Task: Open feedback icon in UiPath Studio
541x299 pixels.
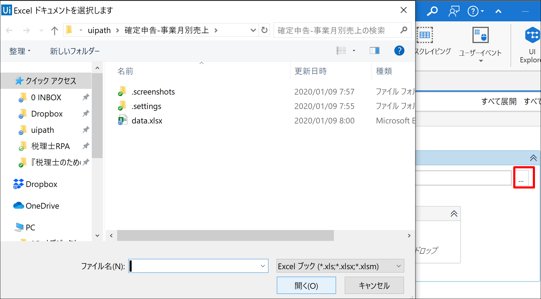Action: click(x=454, y=11)
